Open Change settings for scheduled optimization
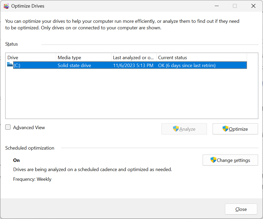This screenshot has width=263, height=219. point(230,160)
